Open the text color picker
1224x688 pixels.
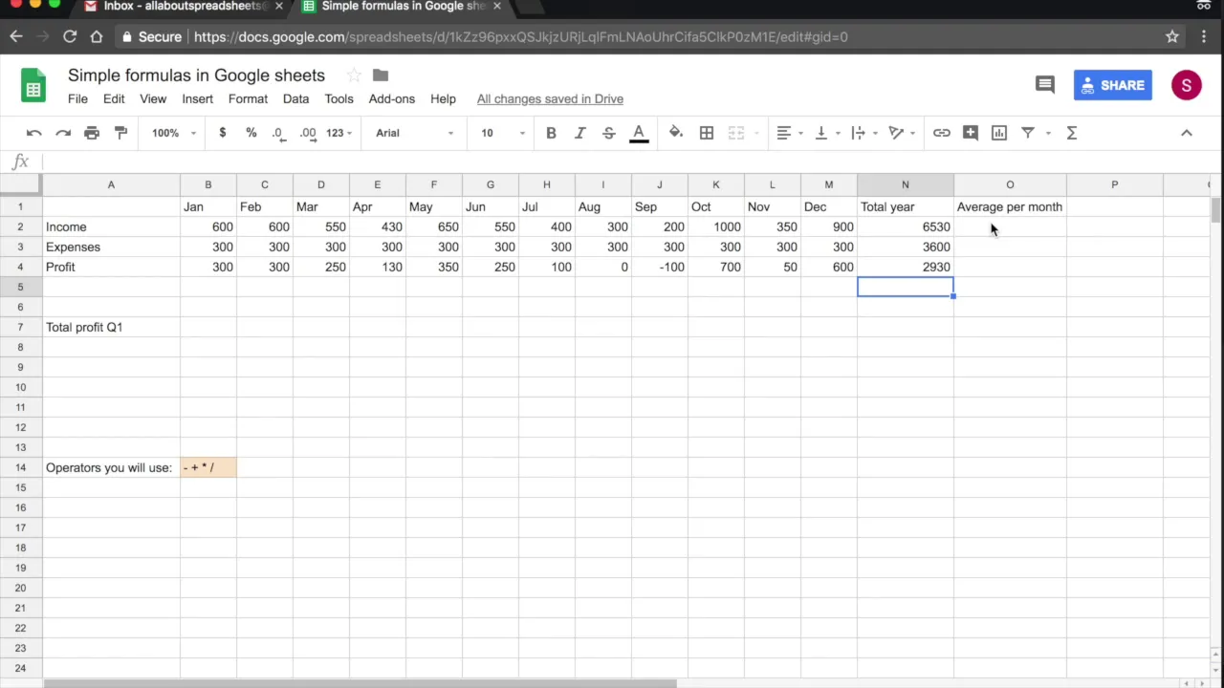(x=639, y=134)
